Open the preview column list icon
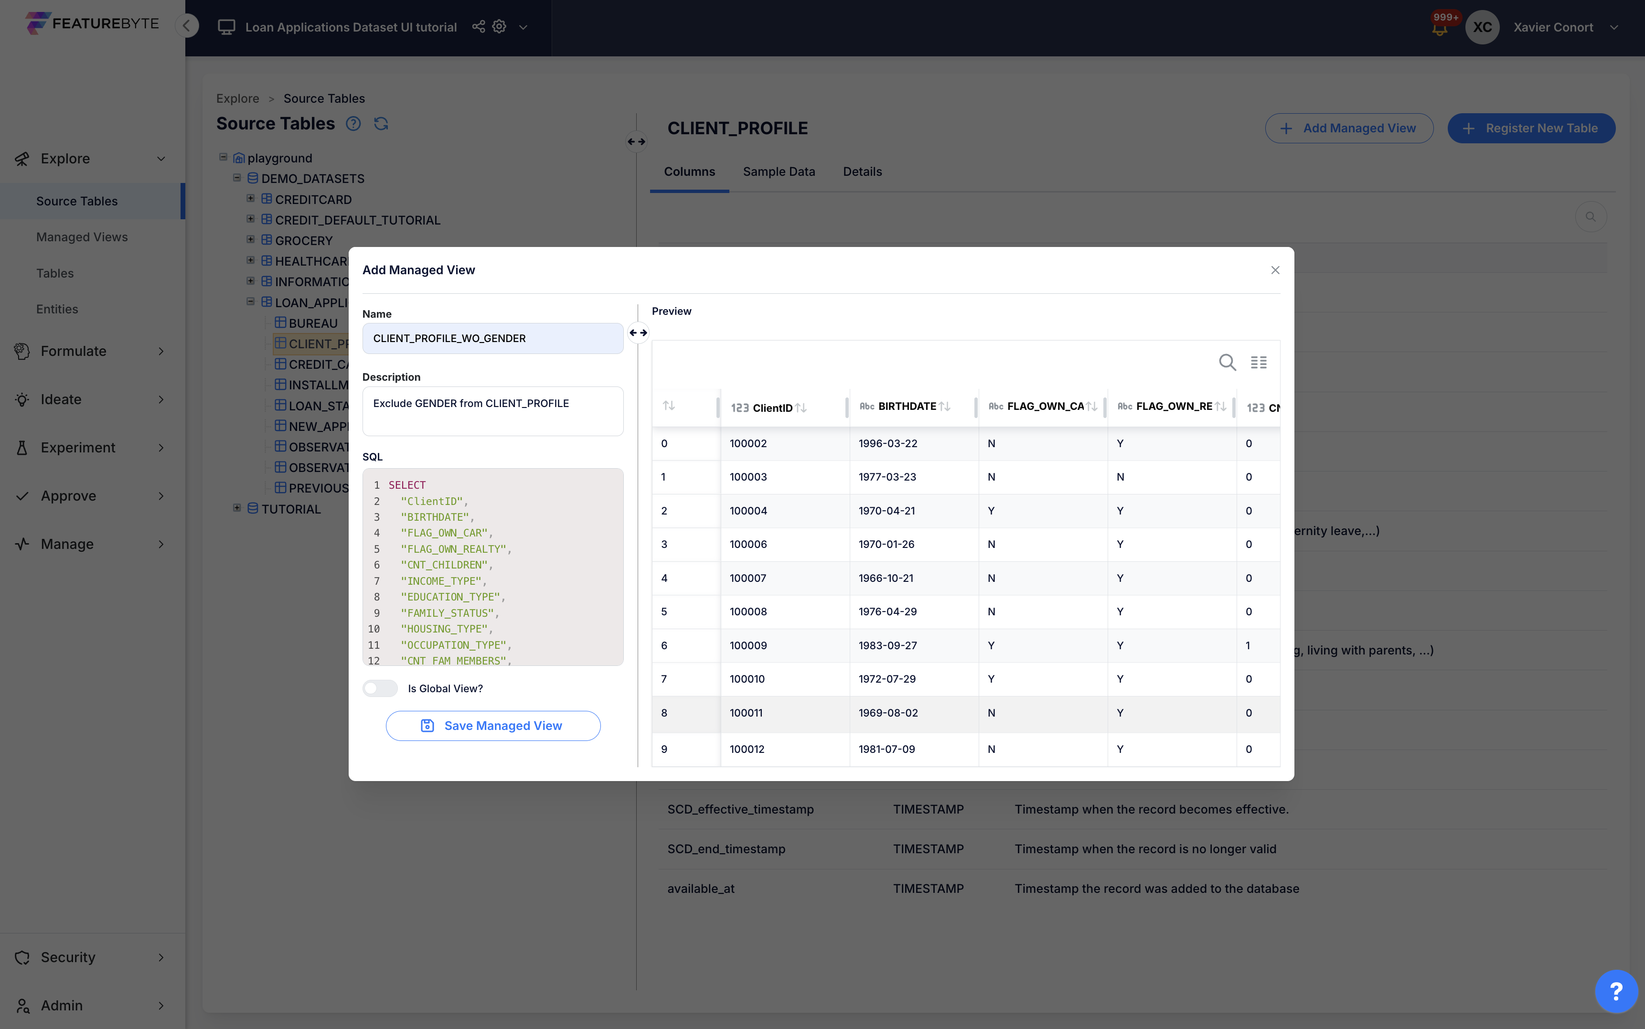Screen dimensions: 1645x1029 (x=1258, y=362)
